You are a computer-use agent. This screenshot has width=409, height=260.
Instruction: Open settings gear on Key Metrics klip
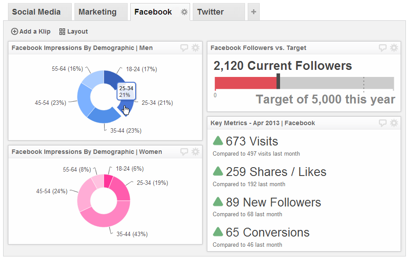394,123
